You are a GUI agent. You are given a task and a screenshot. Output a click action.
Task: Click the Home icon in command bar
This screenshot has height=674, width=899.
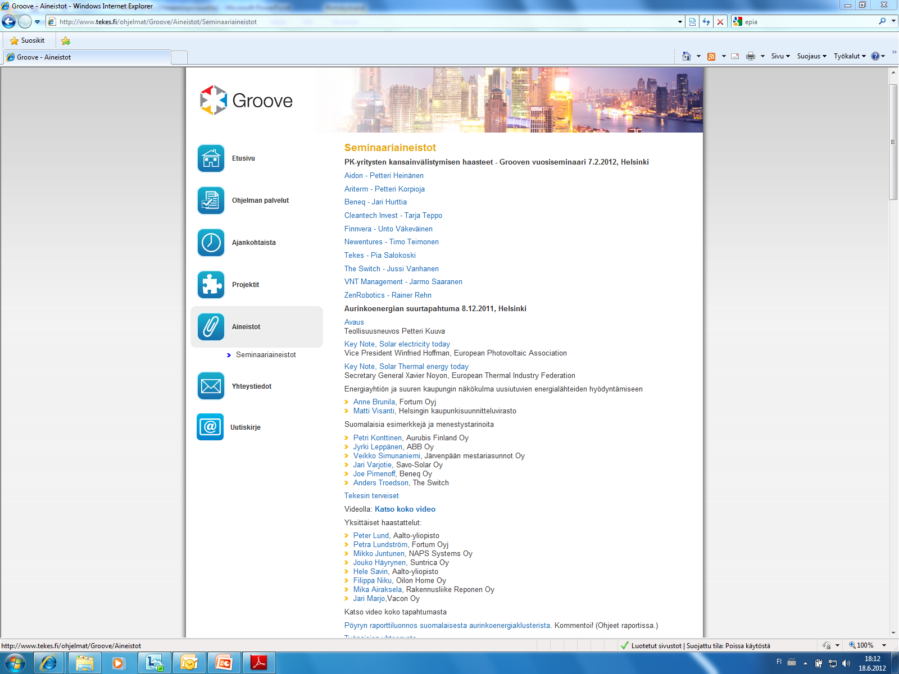(686, 56)
